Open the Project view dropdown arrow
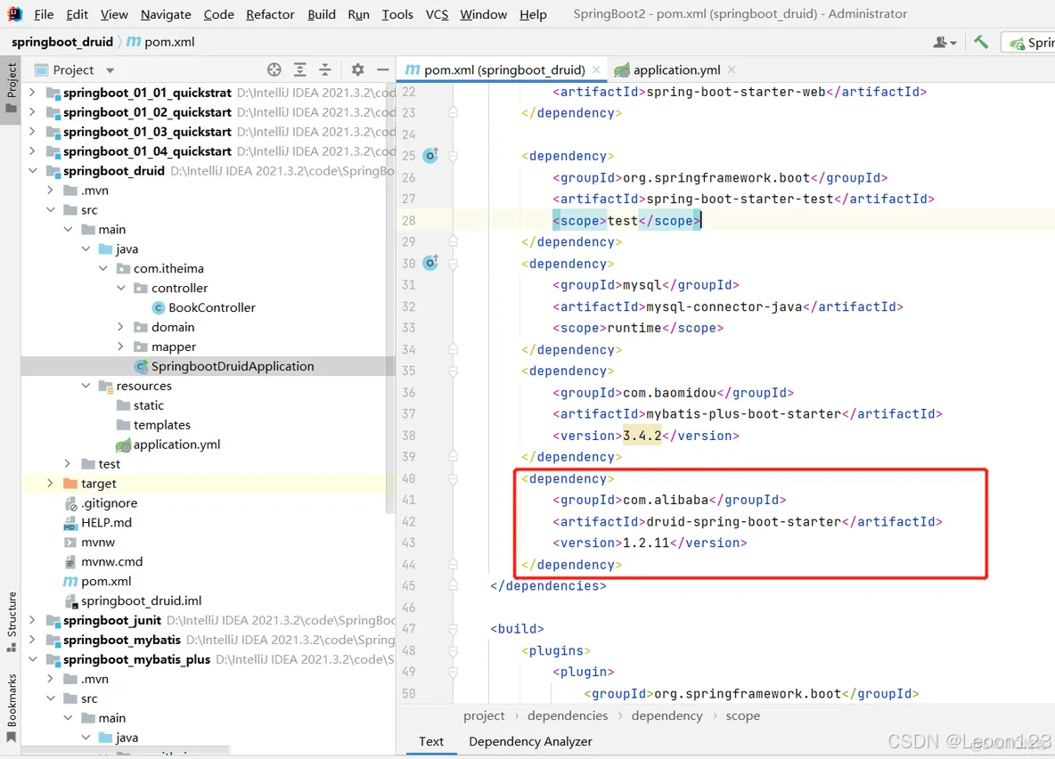Viewport: 1055px width, 759px height. [x=110, y=70]
